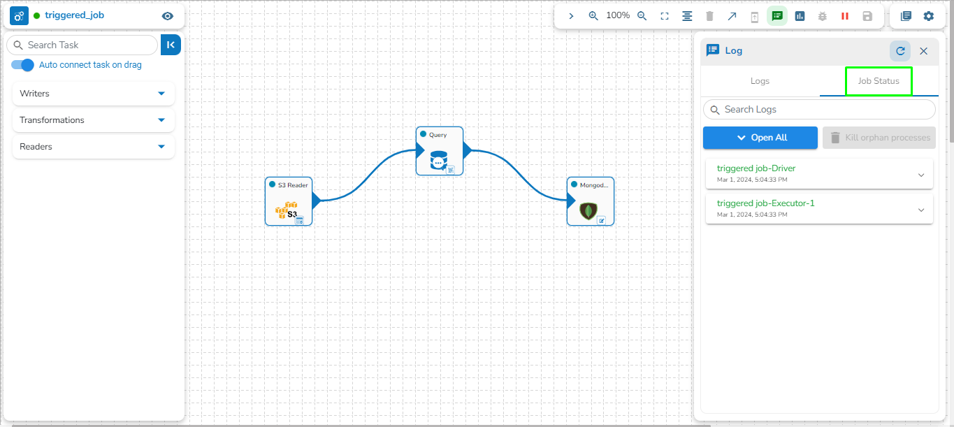Image resolution: width=954 pixels, height=427 pixels.
Task: Click the trash delete icon in toolbar
Action: click(709, 16)
